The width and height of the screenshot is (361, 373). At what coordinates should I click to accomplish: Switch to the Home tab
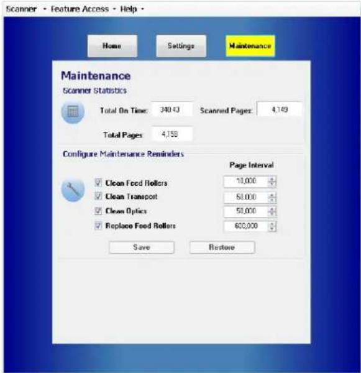[x=112, y=46]
